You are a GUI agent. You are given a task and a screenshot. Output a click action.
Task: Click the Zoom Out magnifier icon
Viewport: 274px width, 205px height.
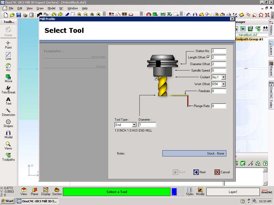pos(86,14)
